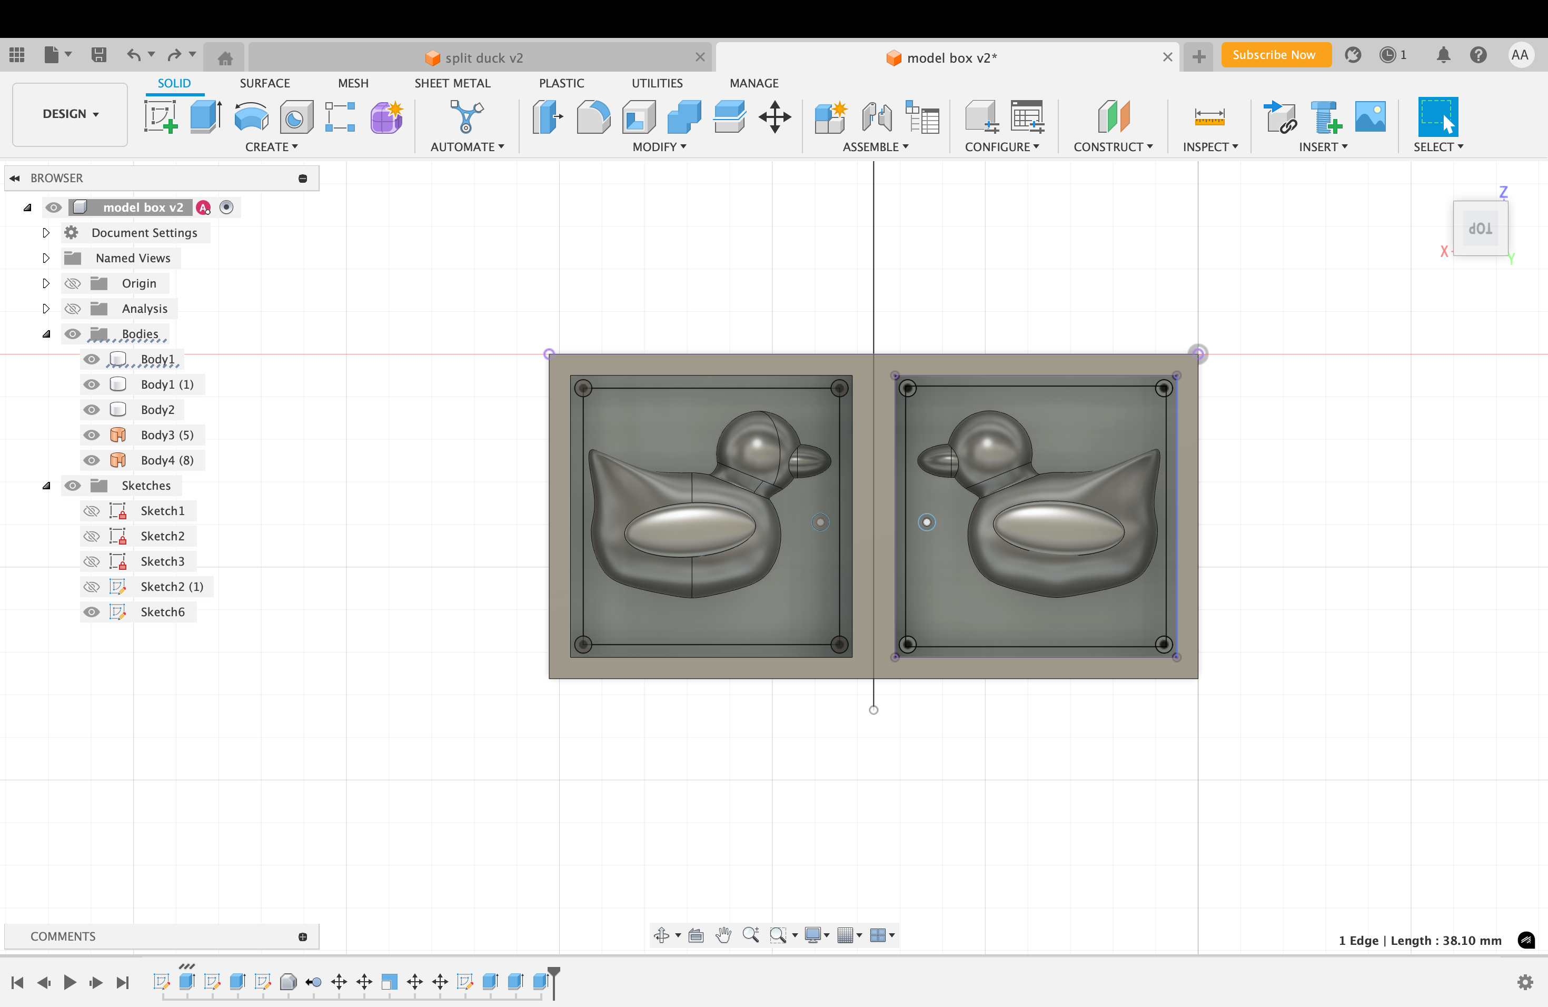1548x1007 pixels.
Task: Open the CREATE dropdown menu
Action: tap(271, 147)
